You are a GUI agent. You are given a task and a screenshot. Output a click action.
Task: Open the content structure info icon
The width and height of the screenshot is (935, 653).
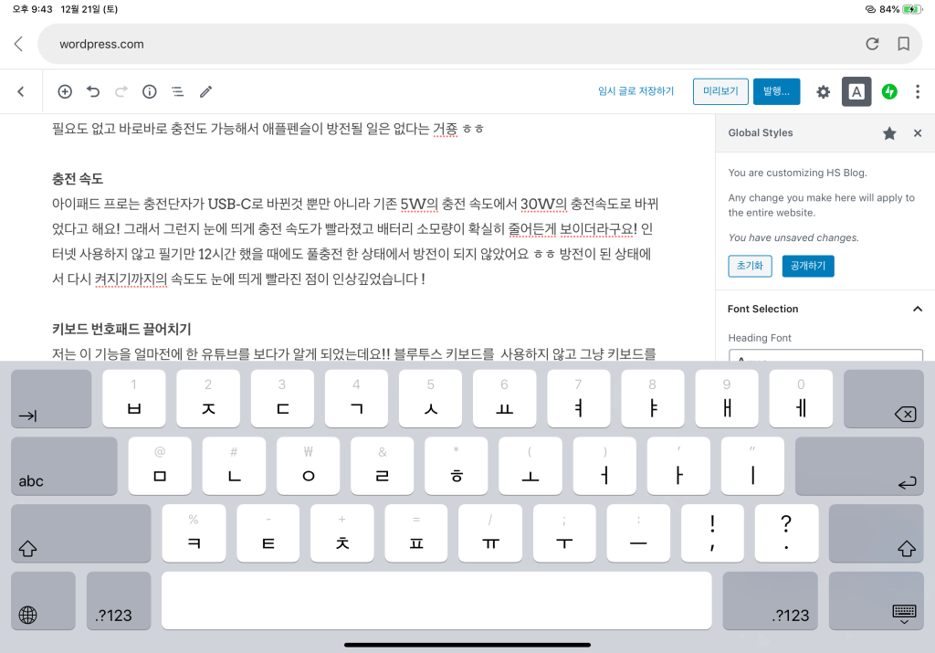pyautogui.click(x=150, y=91)
